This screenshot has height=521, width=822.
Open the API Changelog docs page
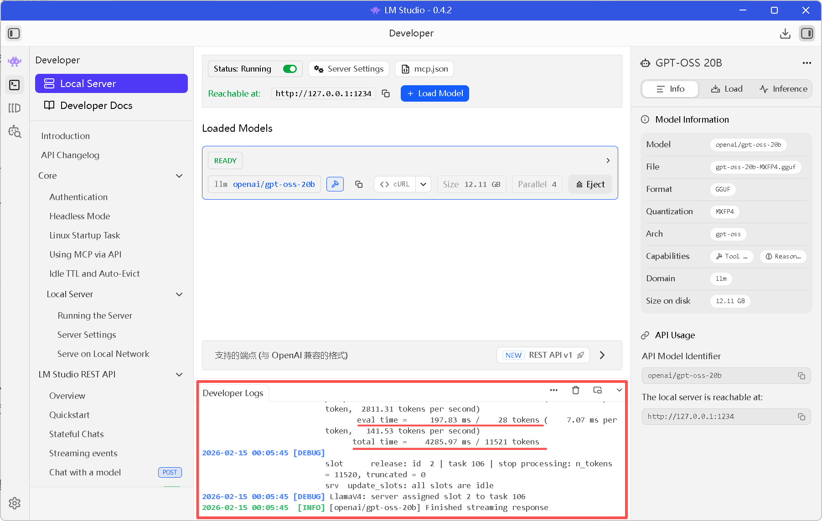(x=70, y=155)
